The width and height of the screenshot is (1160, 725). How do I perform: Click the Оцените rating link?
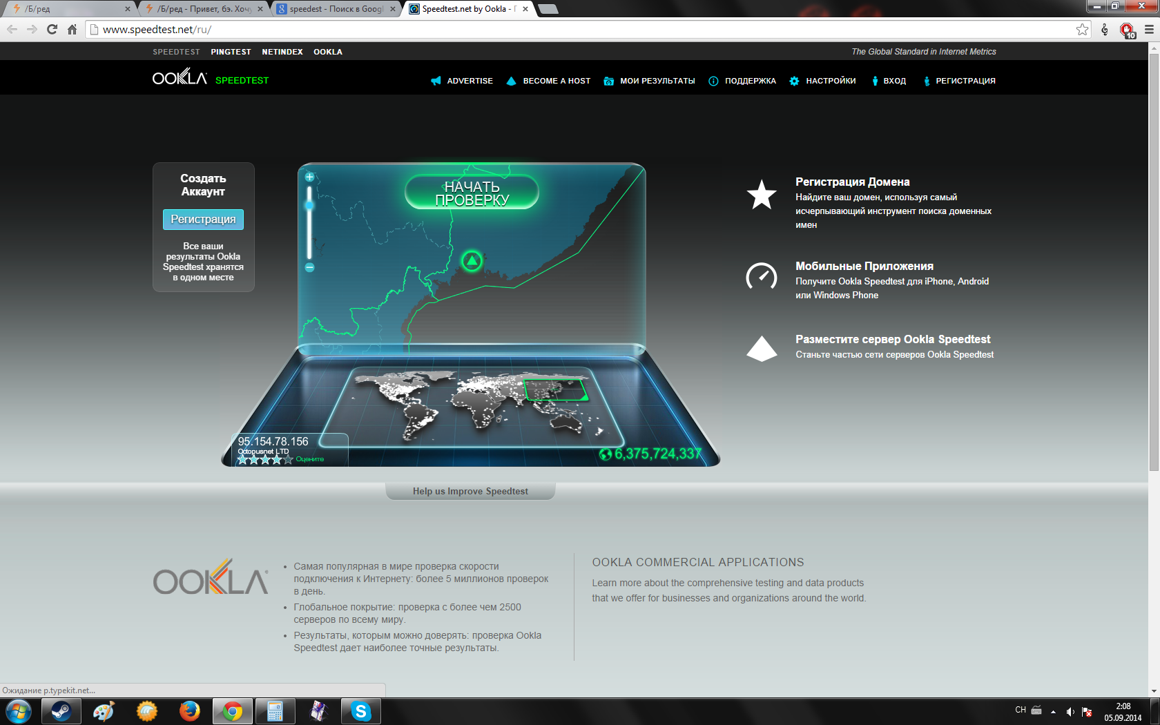click(x=309, y=459)
